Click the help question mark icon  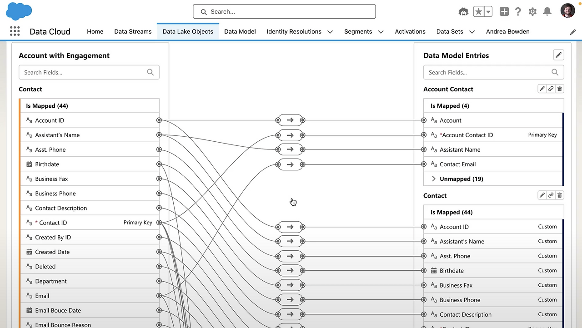tap(518, 11)
